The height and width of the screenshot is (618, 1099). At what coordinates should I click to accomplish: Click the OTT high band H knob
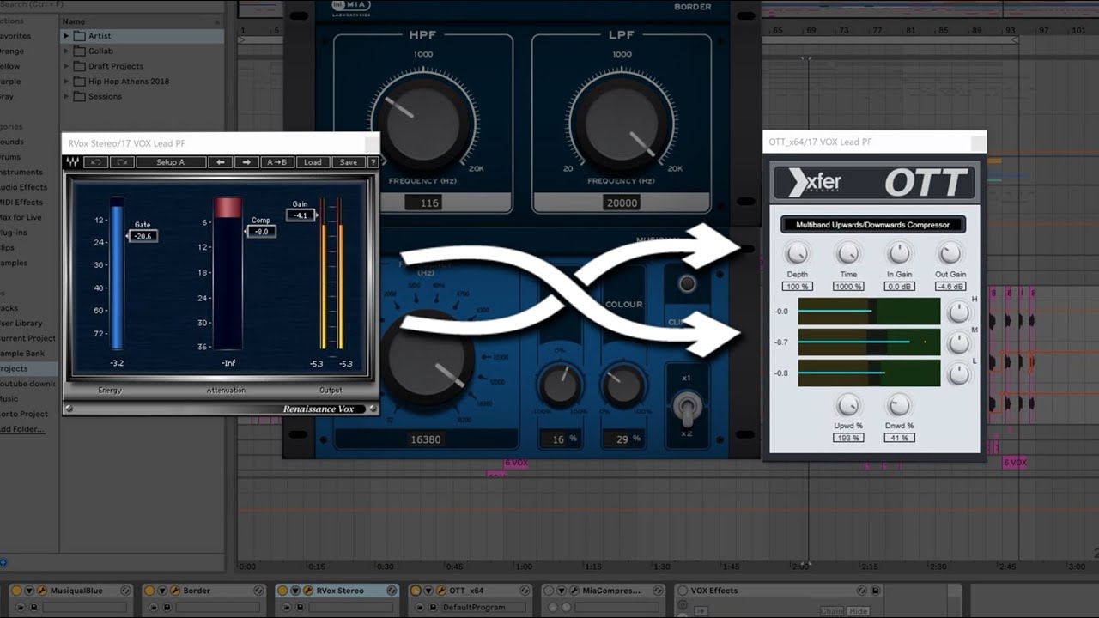pos(958,313)
